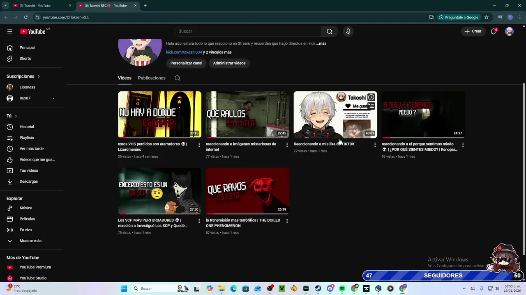Open Ver más tarde list

pyautogui.click(x=30, y=149)
